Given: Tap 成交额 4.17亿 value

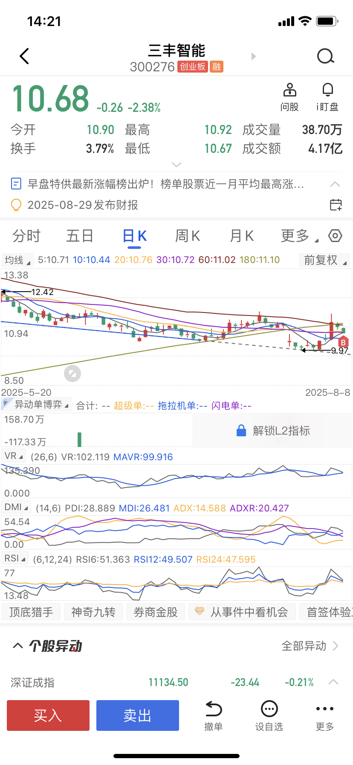Looking at the screenshot, I should pos(325,149).
